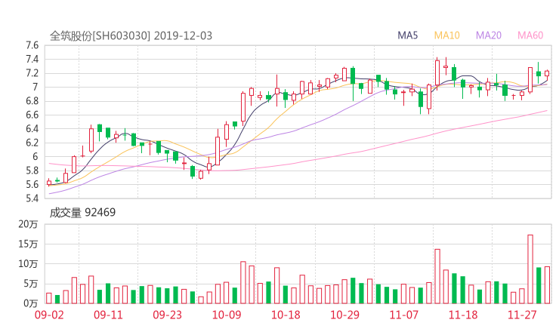Screen dimensions: 559x332
Task: Click the 5.8 price axis label
Action: [32, 171]
